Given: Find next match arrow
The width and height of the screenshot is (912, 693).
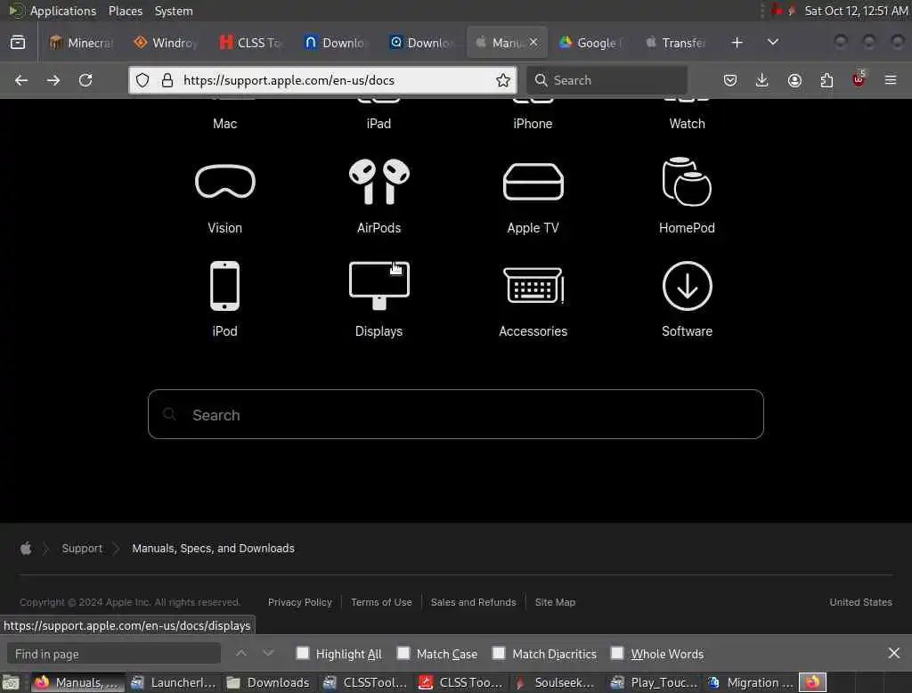Looking at the screenshot, I should (x=268, y=654).
